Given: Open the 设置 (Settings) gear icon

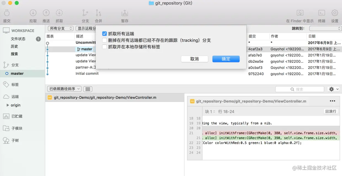Looking at the screenshot, I should [335, 13].
